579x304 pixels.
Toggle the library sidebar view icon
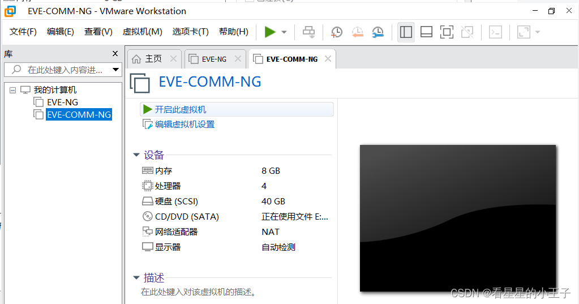click(406, 32)
